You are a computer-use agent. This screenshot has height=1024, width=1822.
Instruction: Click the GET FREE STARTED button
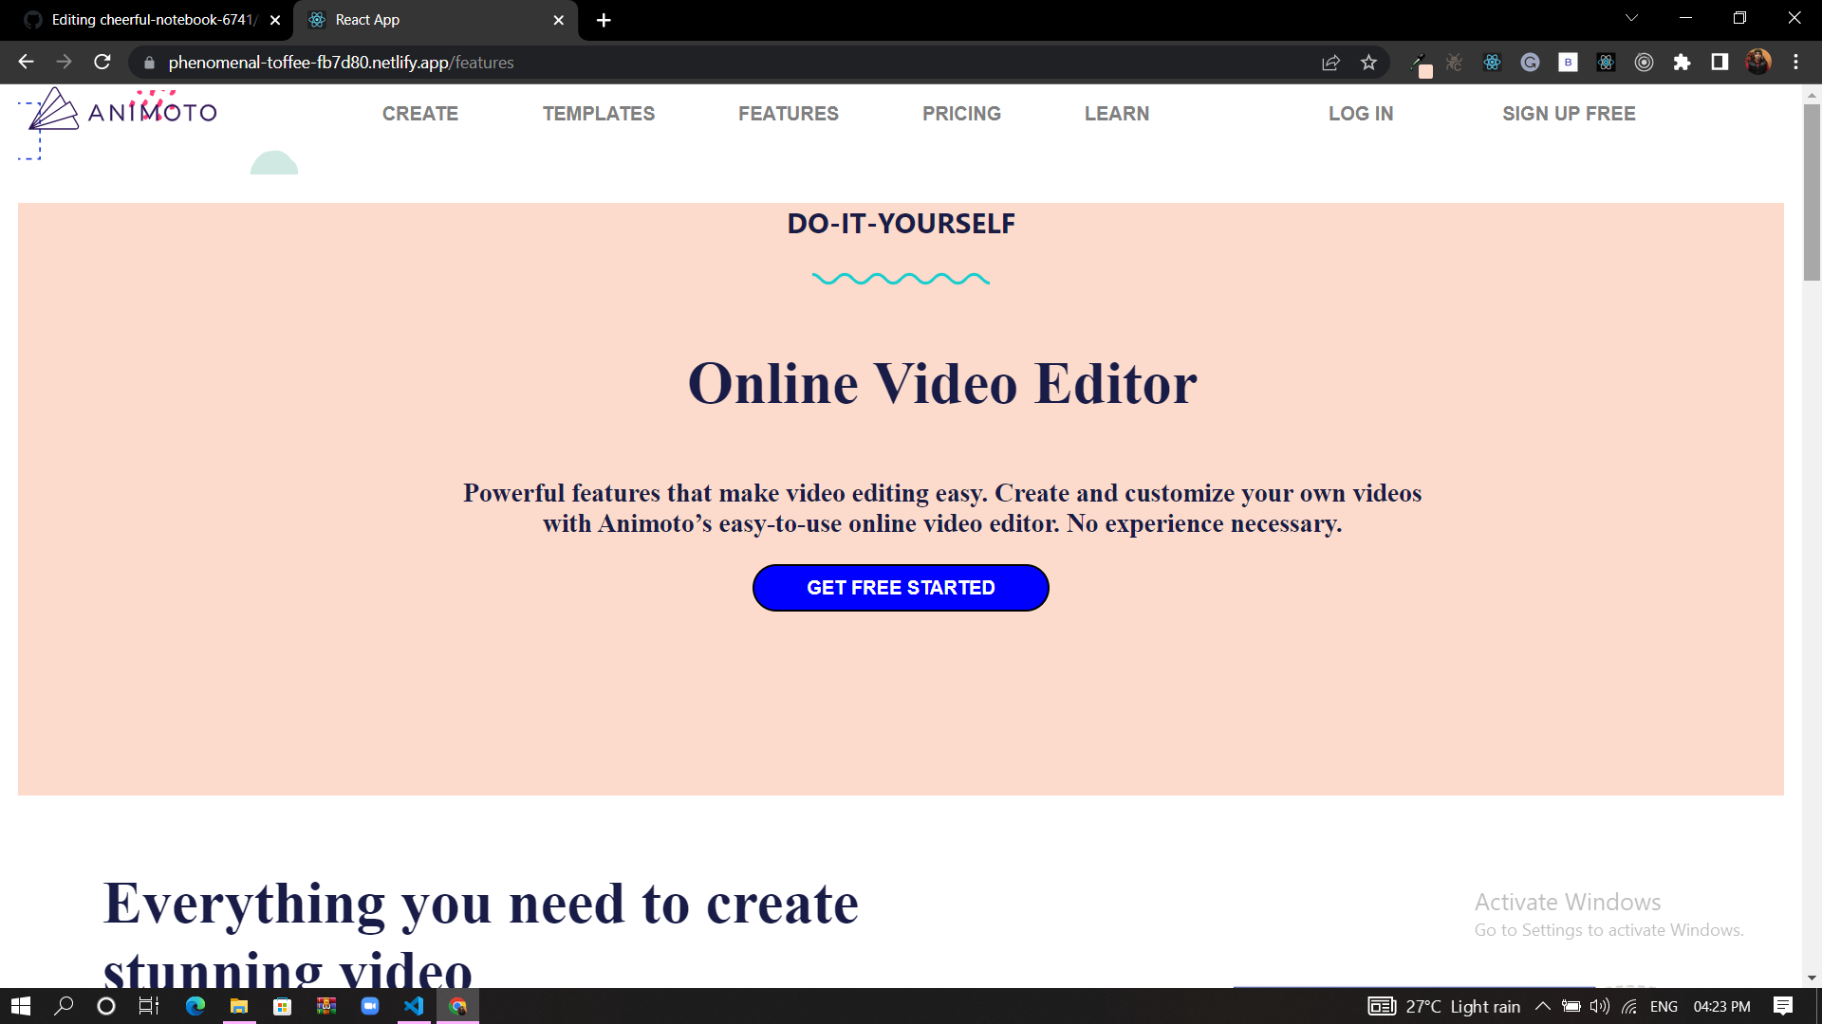pyautogui.click(x=900, y=587)
